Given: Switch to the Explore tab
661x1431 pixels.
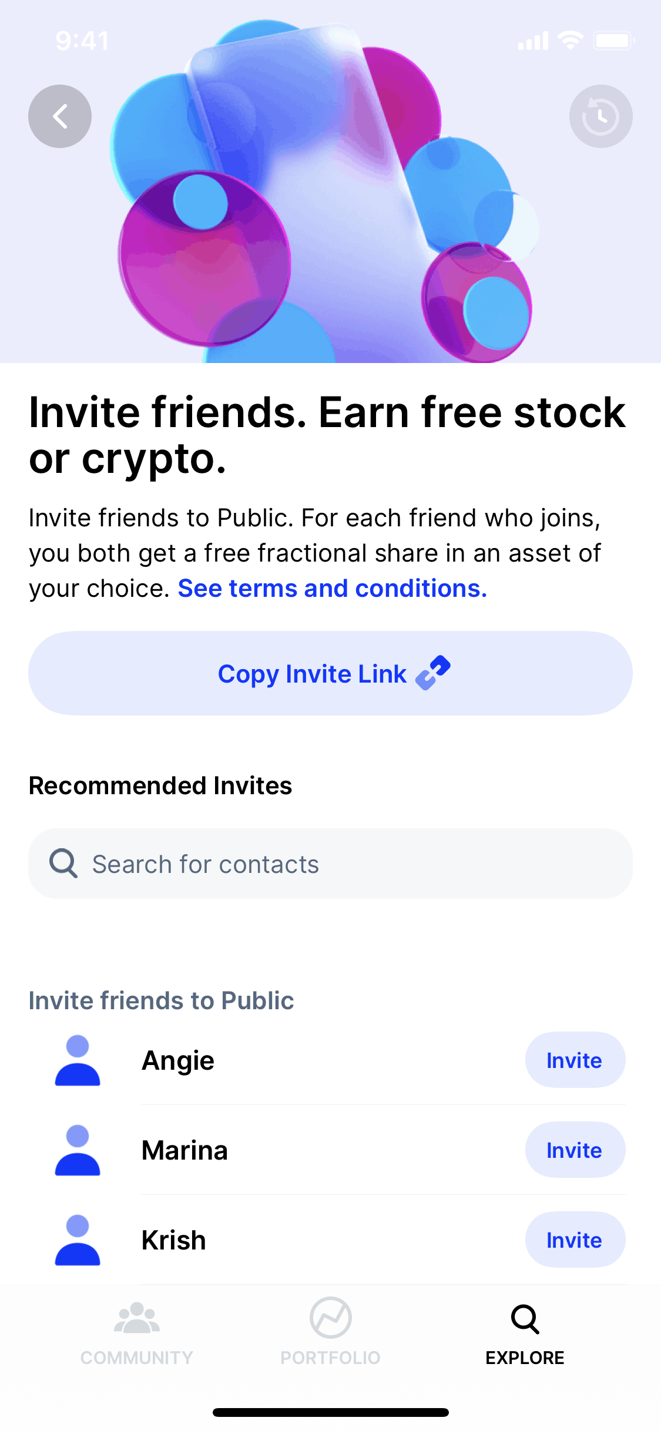Looking at the screenshot, I should (525, 1331).
